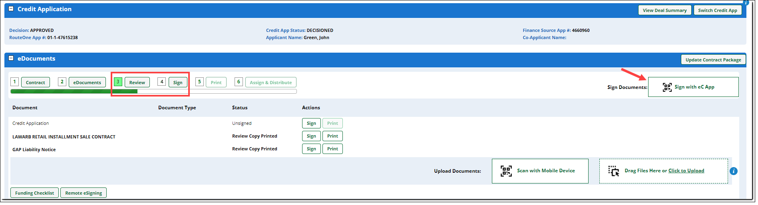Click the Document Type column header
This screenshot has width=758, height=205.
pyautogui.click(x=177, y=108)
